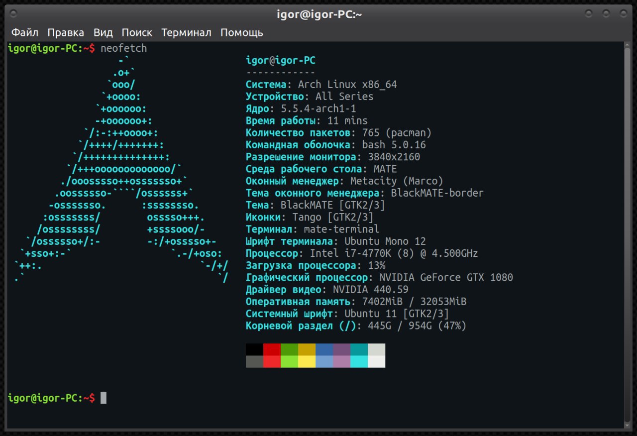This screenshot has height=436, width=637.
Task: Click the shell value 'bash 5.0.16'
Action: pos(394,145)
